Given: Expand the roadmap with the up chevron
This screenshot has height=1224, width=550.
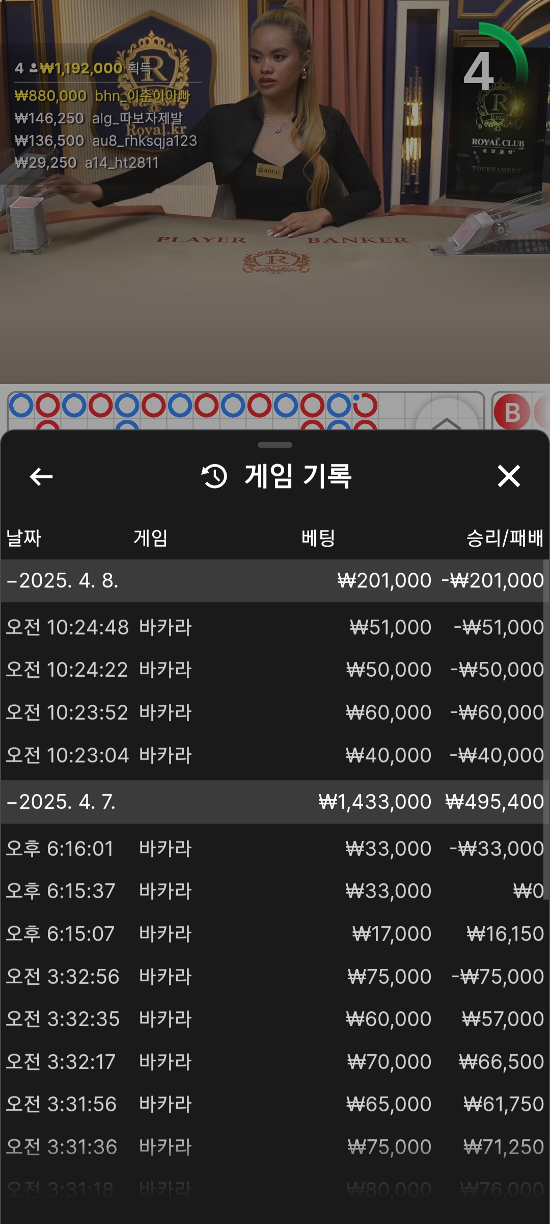Looking at the screenshot, I should click(x=446, y=421).
